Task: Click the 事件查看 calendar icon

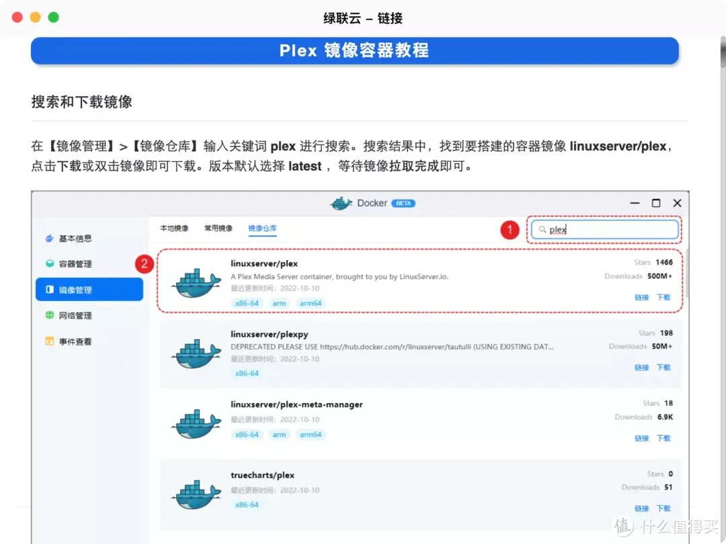Action: pyautogui.click(x=50, y=341)
